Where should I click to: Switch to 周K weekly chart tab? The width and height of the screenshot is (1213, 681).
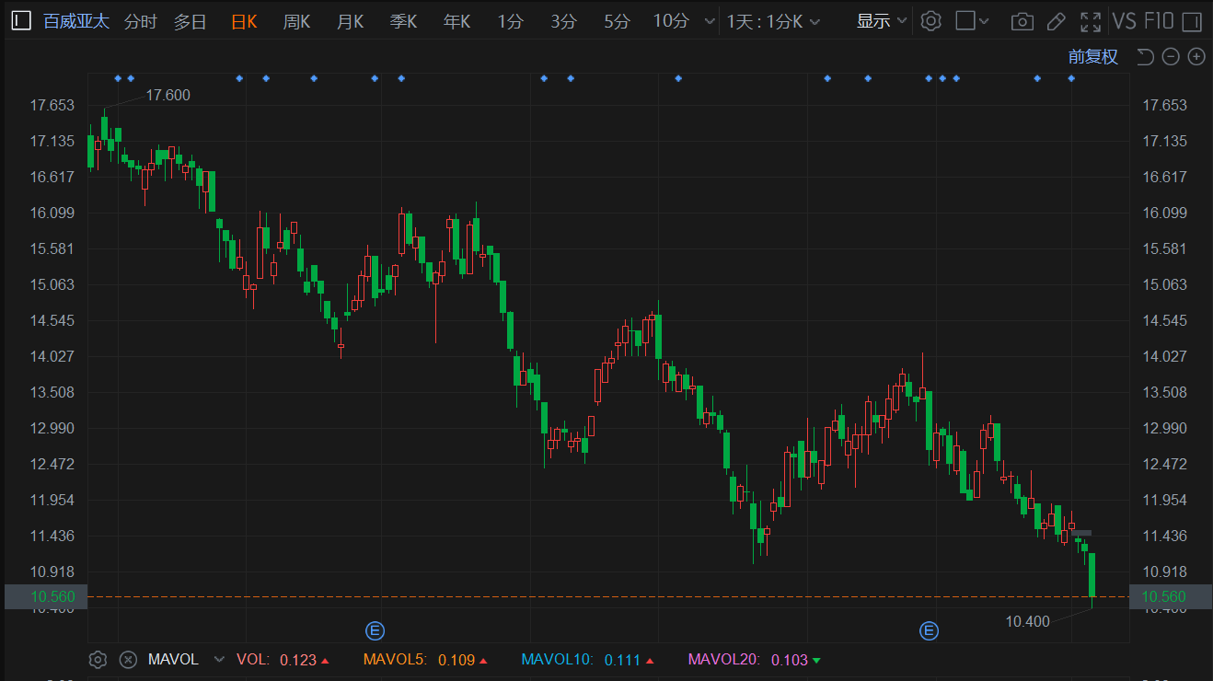click(x=296, y=21)
